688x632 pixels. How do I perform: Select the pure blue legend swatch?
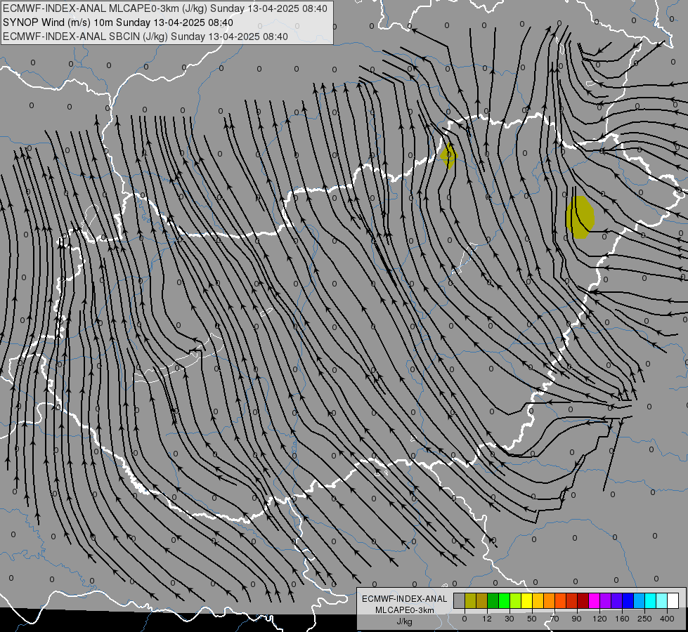(x=628, y=600)
